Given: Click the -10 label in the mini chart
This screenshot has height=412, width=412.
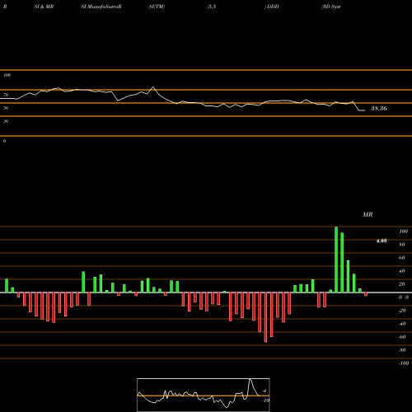Looking at the screenshot, I should (x=265, y=400).
